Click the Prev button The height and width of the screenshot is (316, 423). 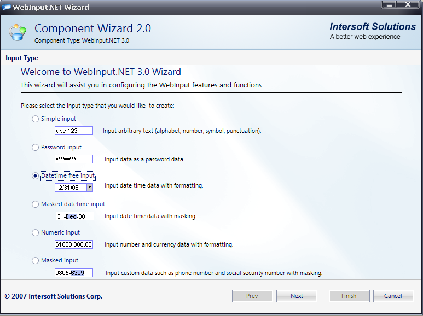coord(252,296)
